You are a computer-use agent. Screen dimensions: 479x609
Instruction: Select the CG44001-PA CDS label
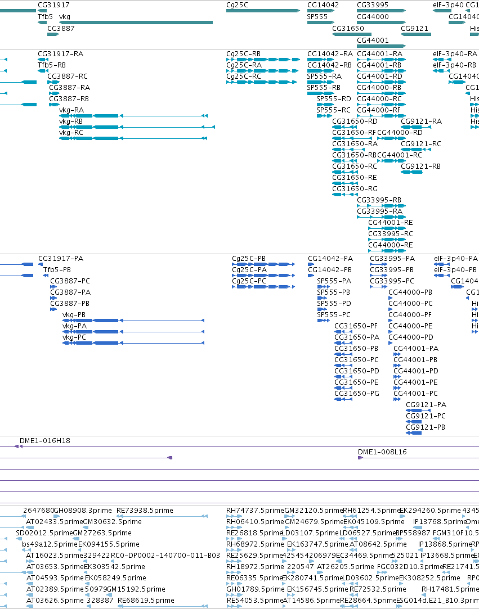[x=415, y=349]
